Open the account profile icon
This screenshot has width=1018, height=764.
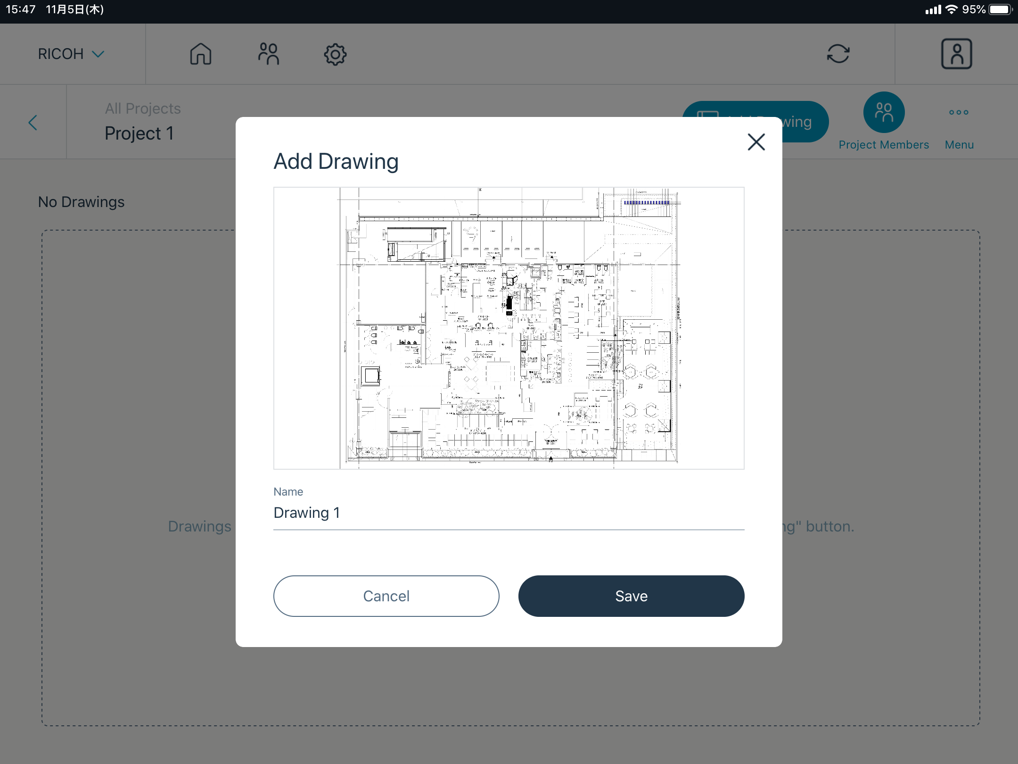click(x=957, y=54)
